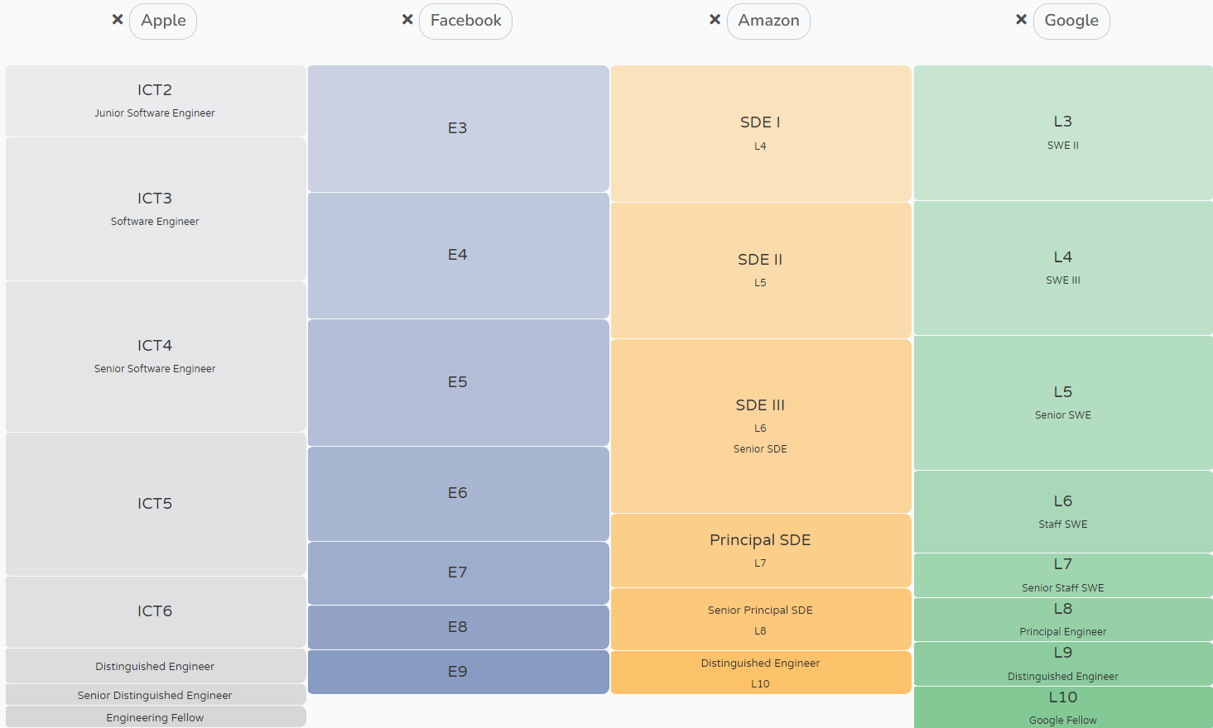This screenshot has width=1213, height=728.
Task: View details for Facebook E3 level
Action: click(x=458, y=128)
